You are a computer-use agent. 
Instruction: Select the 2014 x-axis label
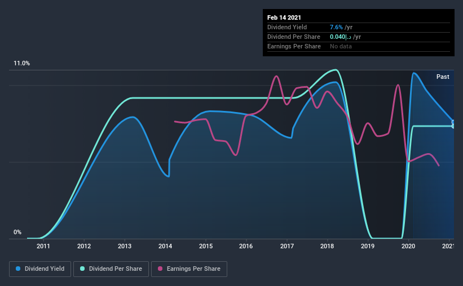pyautogui.click(x=165, y=246)
